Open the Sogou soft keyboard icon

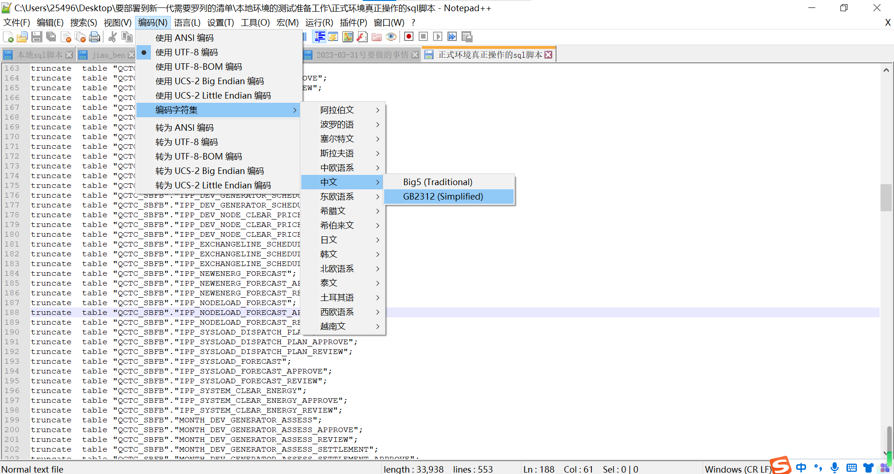(x=852, y=467)
